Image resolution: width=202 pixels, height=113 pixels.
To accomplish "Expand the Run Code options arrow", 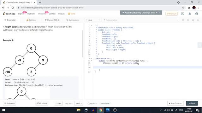I will pyautogui.click(x=181, y=103).
